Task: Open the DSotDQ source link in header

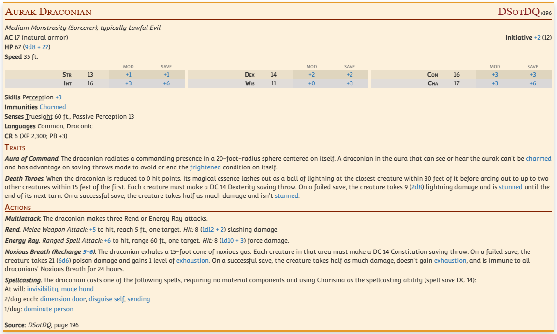Action: (x=518, y=12)
